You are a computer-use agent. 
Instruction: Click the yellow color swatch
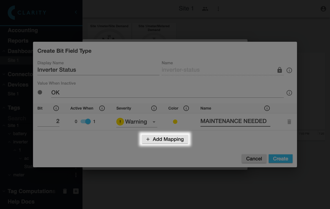[175, 122]
